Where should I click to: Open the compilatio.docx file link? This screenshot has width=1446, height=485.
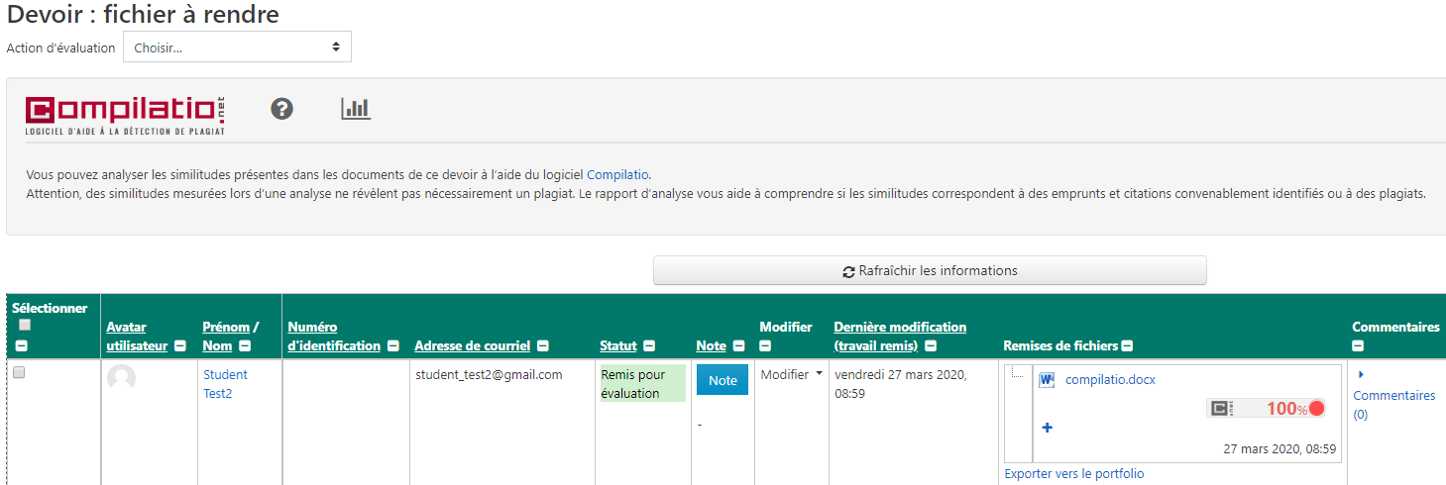(1110, 380)
